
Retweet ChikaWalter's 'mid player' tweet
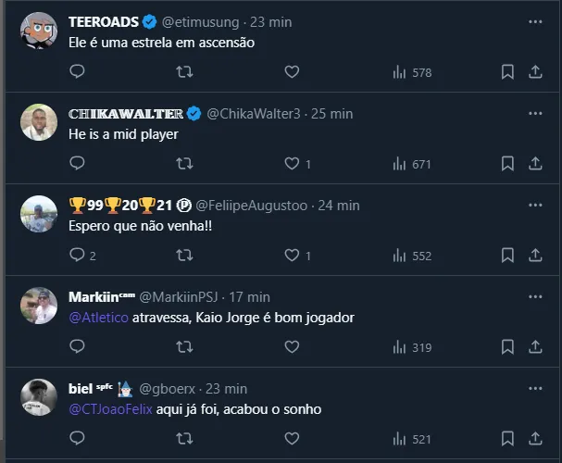[x=184, y=164]
